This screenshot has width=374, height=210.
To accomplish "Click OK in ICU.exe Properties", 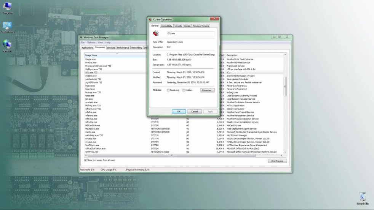I will (179, 112).
